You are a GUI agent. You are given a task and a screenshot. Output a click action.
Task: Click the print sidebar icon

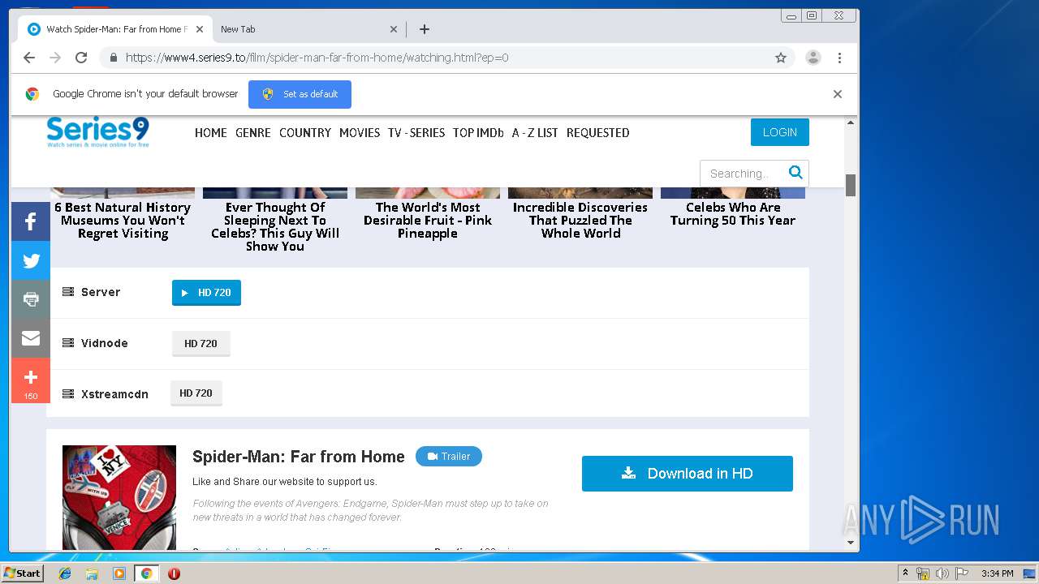point(31,299)
